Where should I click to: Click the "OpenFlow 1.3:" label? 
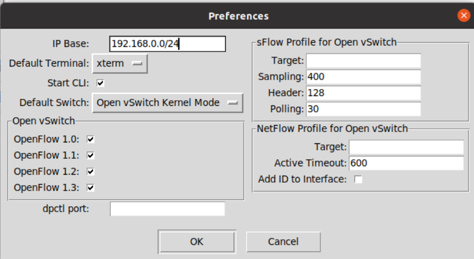46,188
